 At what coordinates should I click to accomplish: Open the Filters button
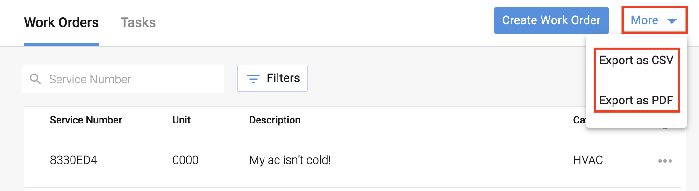tap(272, 78)
